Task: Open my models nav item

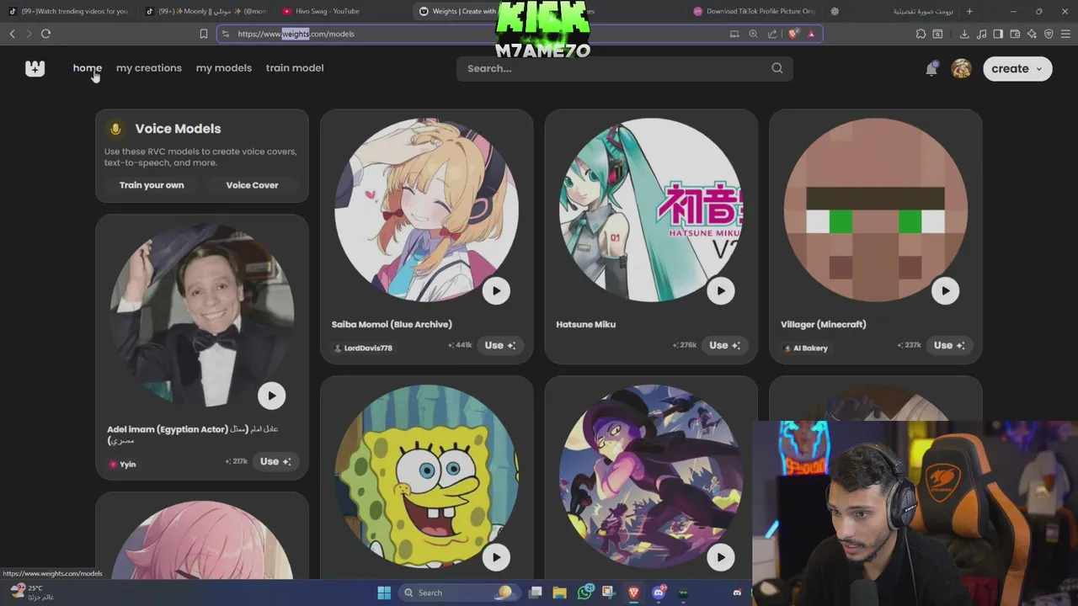Action: [x=224, y=68]
